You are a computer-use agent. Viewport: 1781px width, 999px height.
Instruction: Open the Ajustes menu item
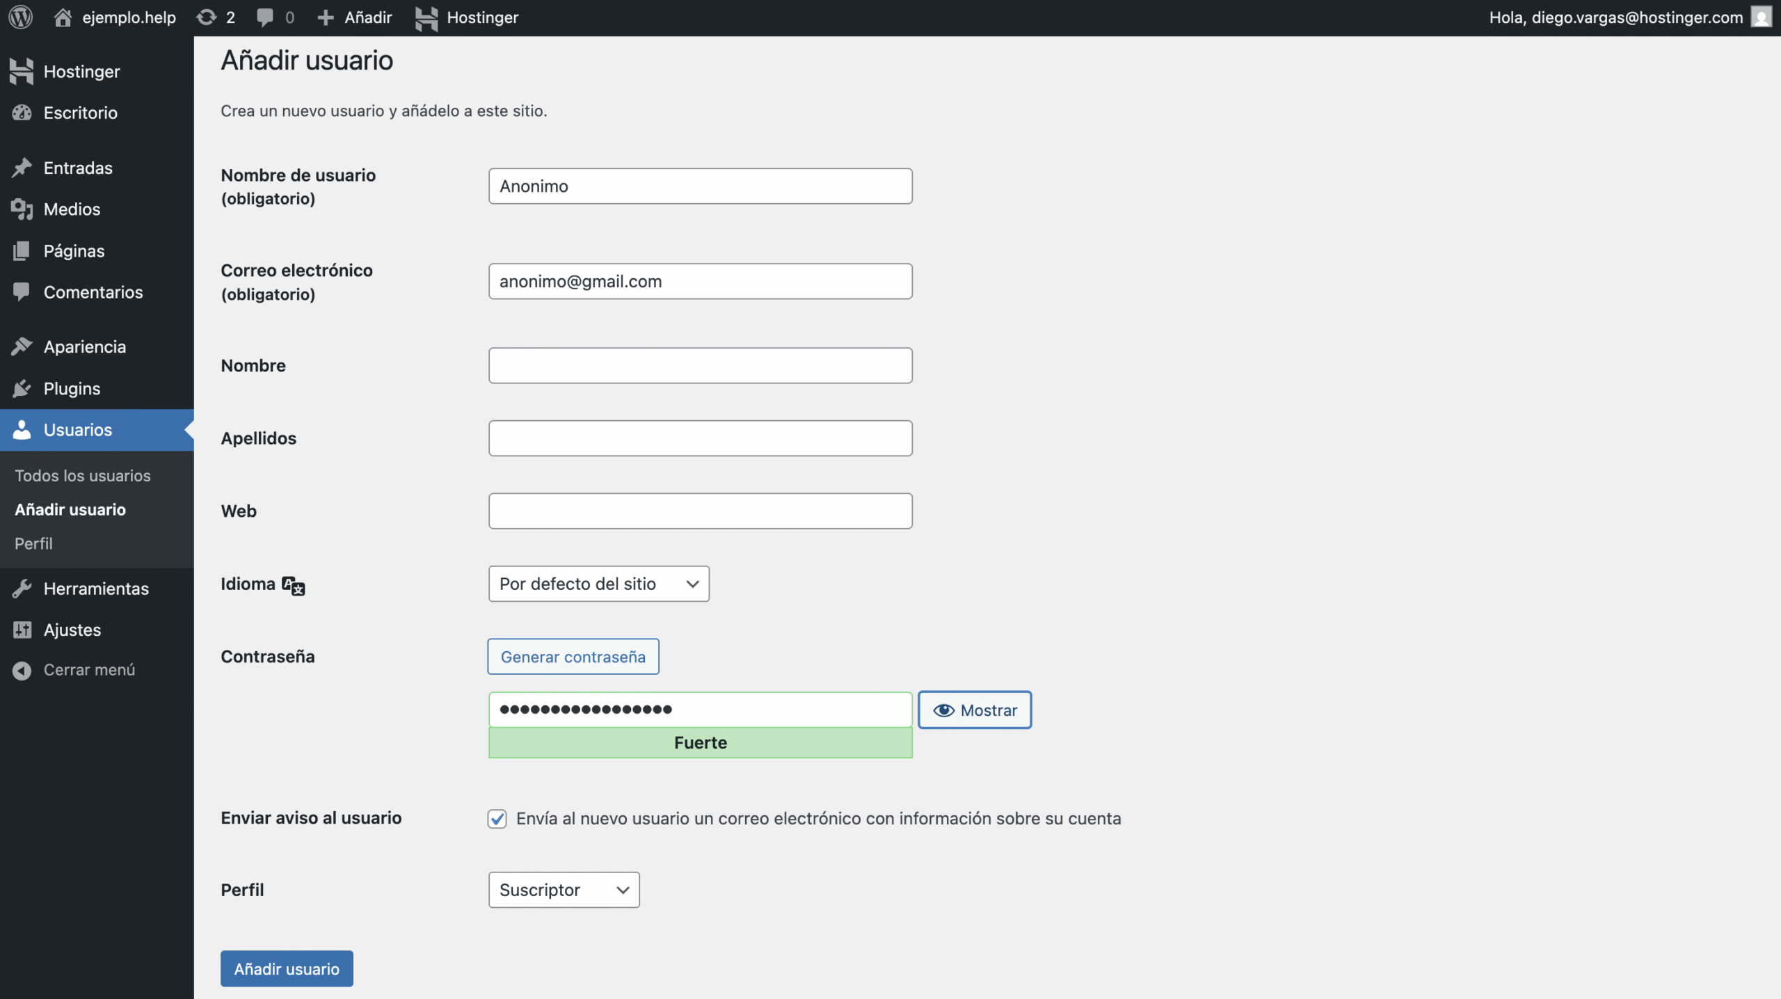(x=72, y=630)
